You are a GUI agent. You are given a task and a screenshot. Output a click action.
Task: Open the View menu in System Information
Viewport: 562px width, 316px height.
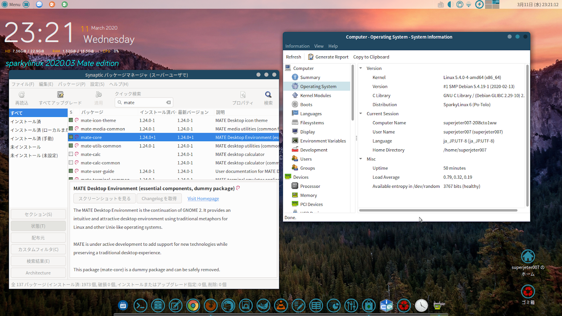point(319,46)
